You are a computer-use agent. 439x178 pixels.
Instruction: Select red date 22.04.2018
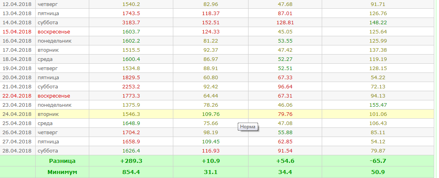tap(17, 96)
